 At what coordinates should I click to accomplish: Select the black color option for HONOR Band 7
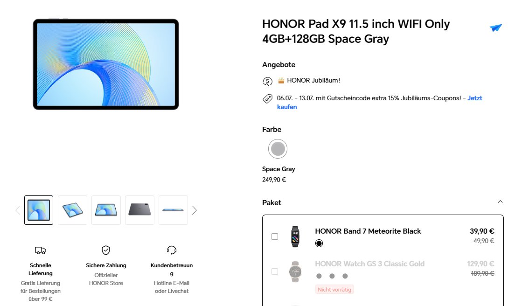[x=319, y=243]
